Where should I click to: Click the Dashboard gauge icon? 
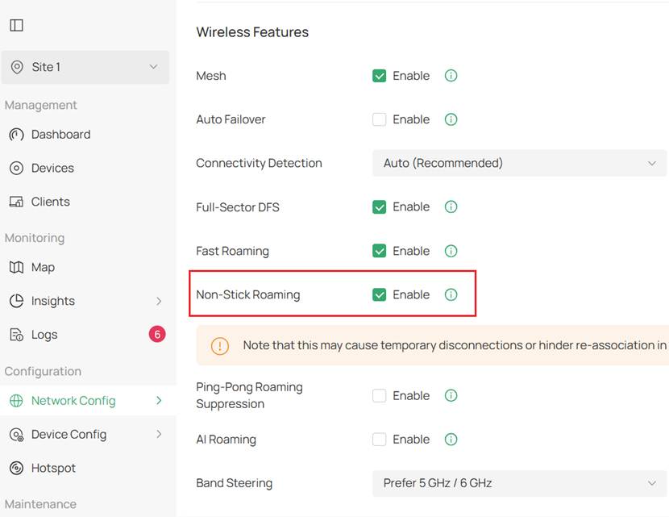16,135
